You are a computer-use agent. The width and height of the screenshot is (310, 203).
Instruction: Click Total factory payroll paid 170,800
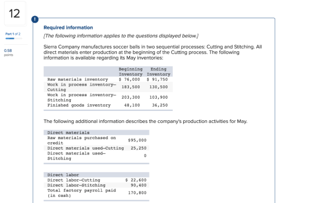coord(137,193)
